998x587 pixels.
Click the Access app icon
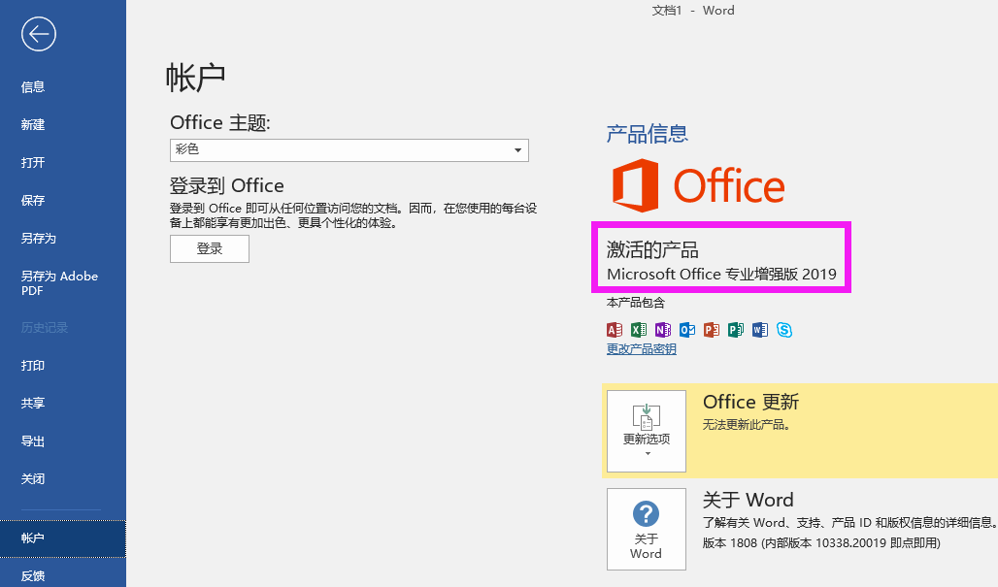(x=615, y=330)
